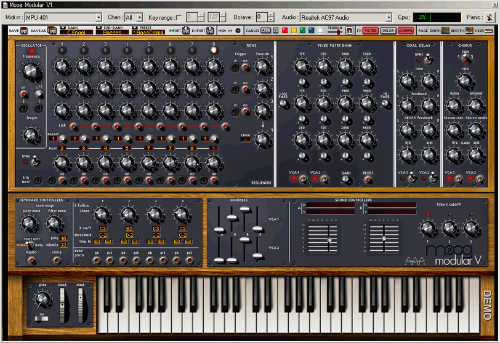The width and height of the screenshot is (500, 343).
Task: Click the sequencer step 8 indicator lamp
Action: (x=214, y=50)
